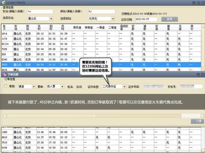Click the 12306 app icon in title bar
The width and height of the screenshot is (205, 153).
pyautogui.click(x=3, y=3)
